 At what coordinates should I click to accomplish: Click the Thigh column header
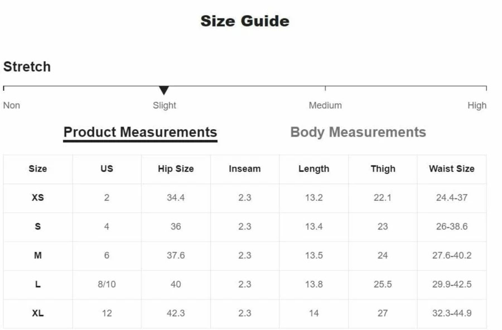coord(383,169)
